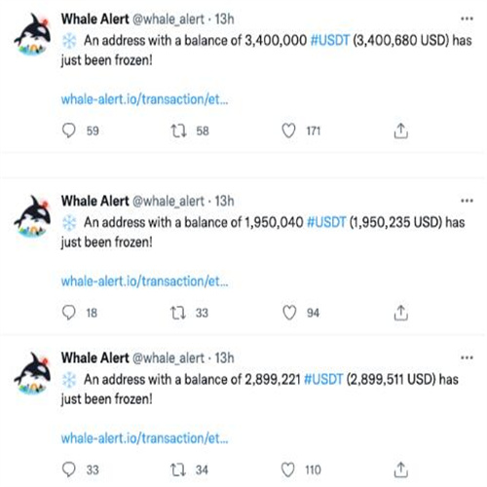
Task: Like the tweet with 94 likes
Action: 289,313
